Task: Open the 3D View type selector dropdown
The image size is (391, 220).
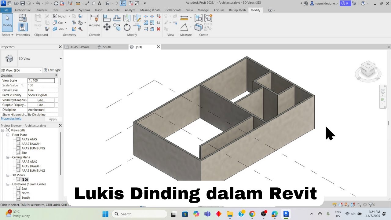Action: click(61, 59)
